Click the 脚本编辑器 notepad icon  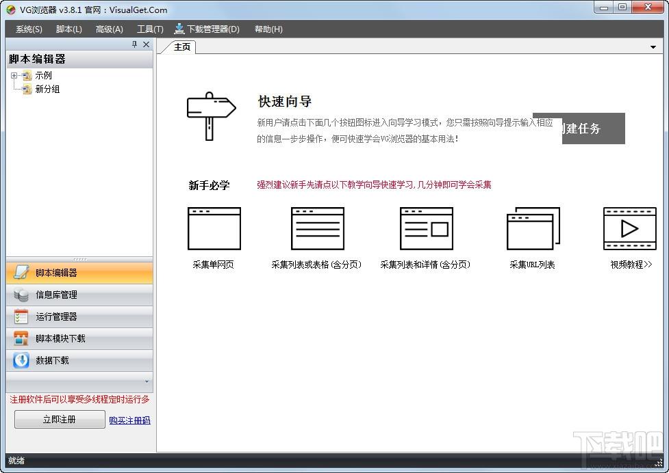pyautogui.click(x=21, y=273)
